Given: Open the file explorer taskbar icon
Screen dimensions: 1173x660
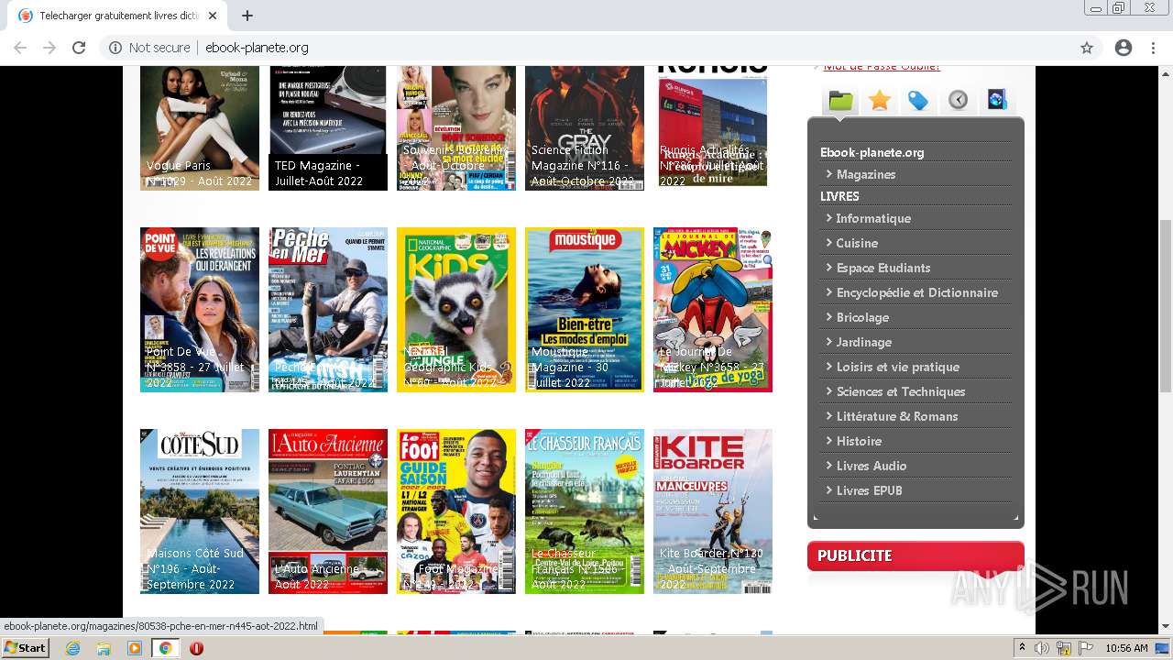Looking at the screenshot, I should [104, 648].
